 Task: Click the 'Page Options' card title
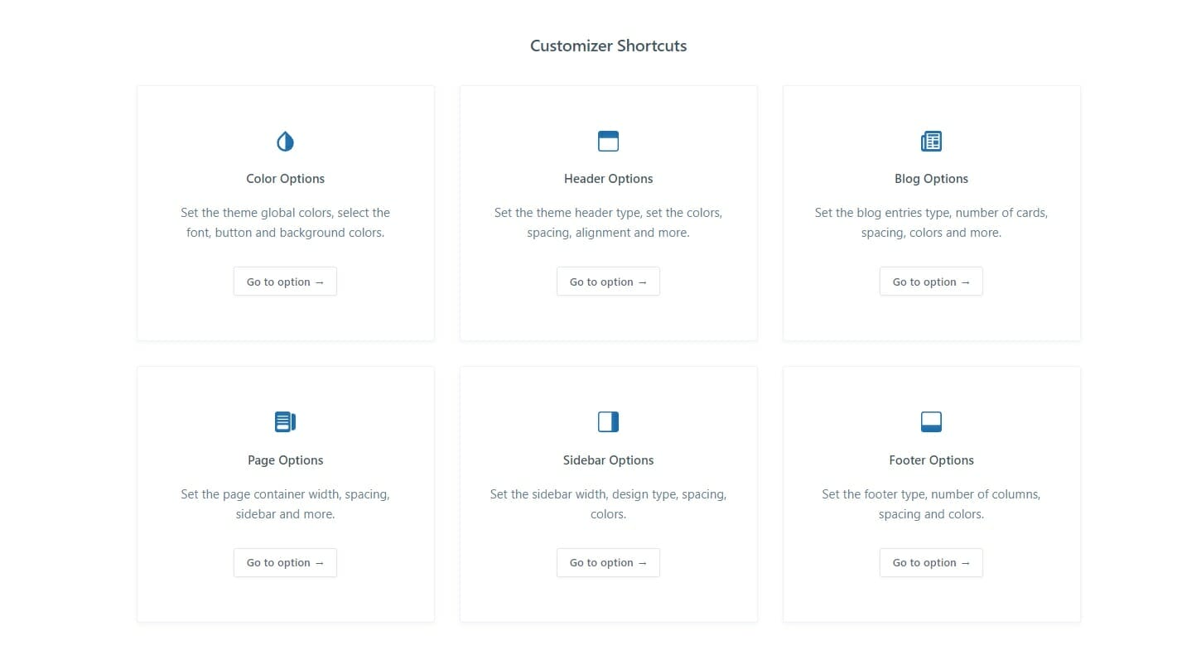[x=285, y=460]
